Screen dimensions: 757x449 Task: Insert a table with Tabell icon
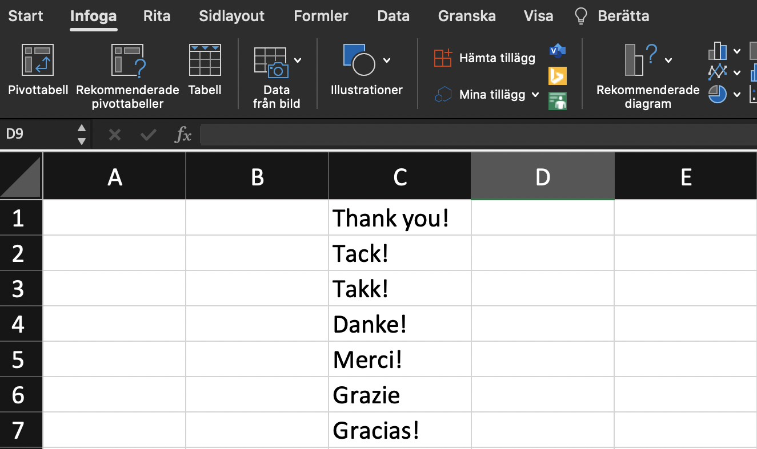205,60
